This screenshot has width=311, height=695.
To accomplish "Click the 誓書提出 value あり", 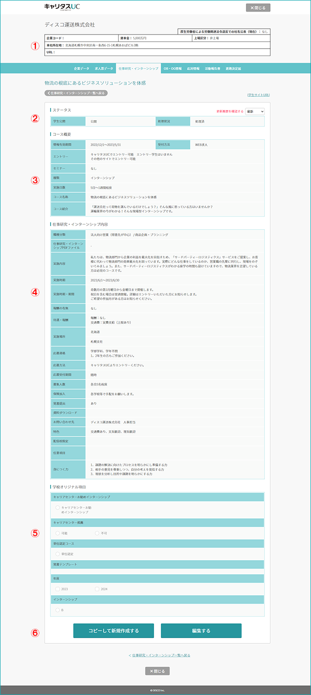I will pos(94,403).
